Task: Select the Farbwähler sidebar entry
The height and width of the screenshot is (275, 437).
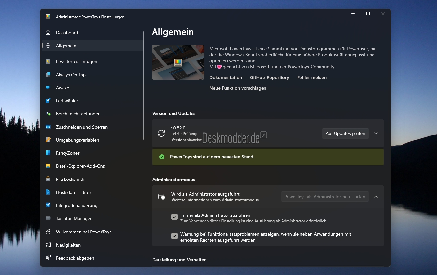Action: point(92,101)
